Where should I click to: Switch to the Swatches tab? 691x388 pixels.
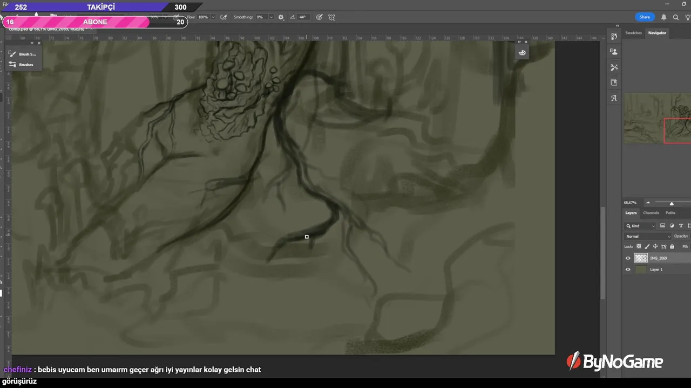click(x=633, y=33)
